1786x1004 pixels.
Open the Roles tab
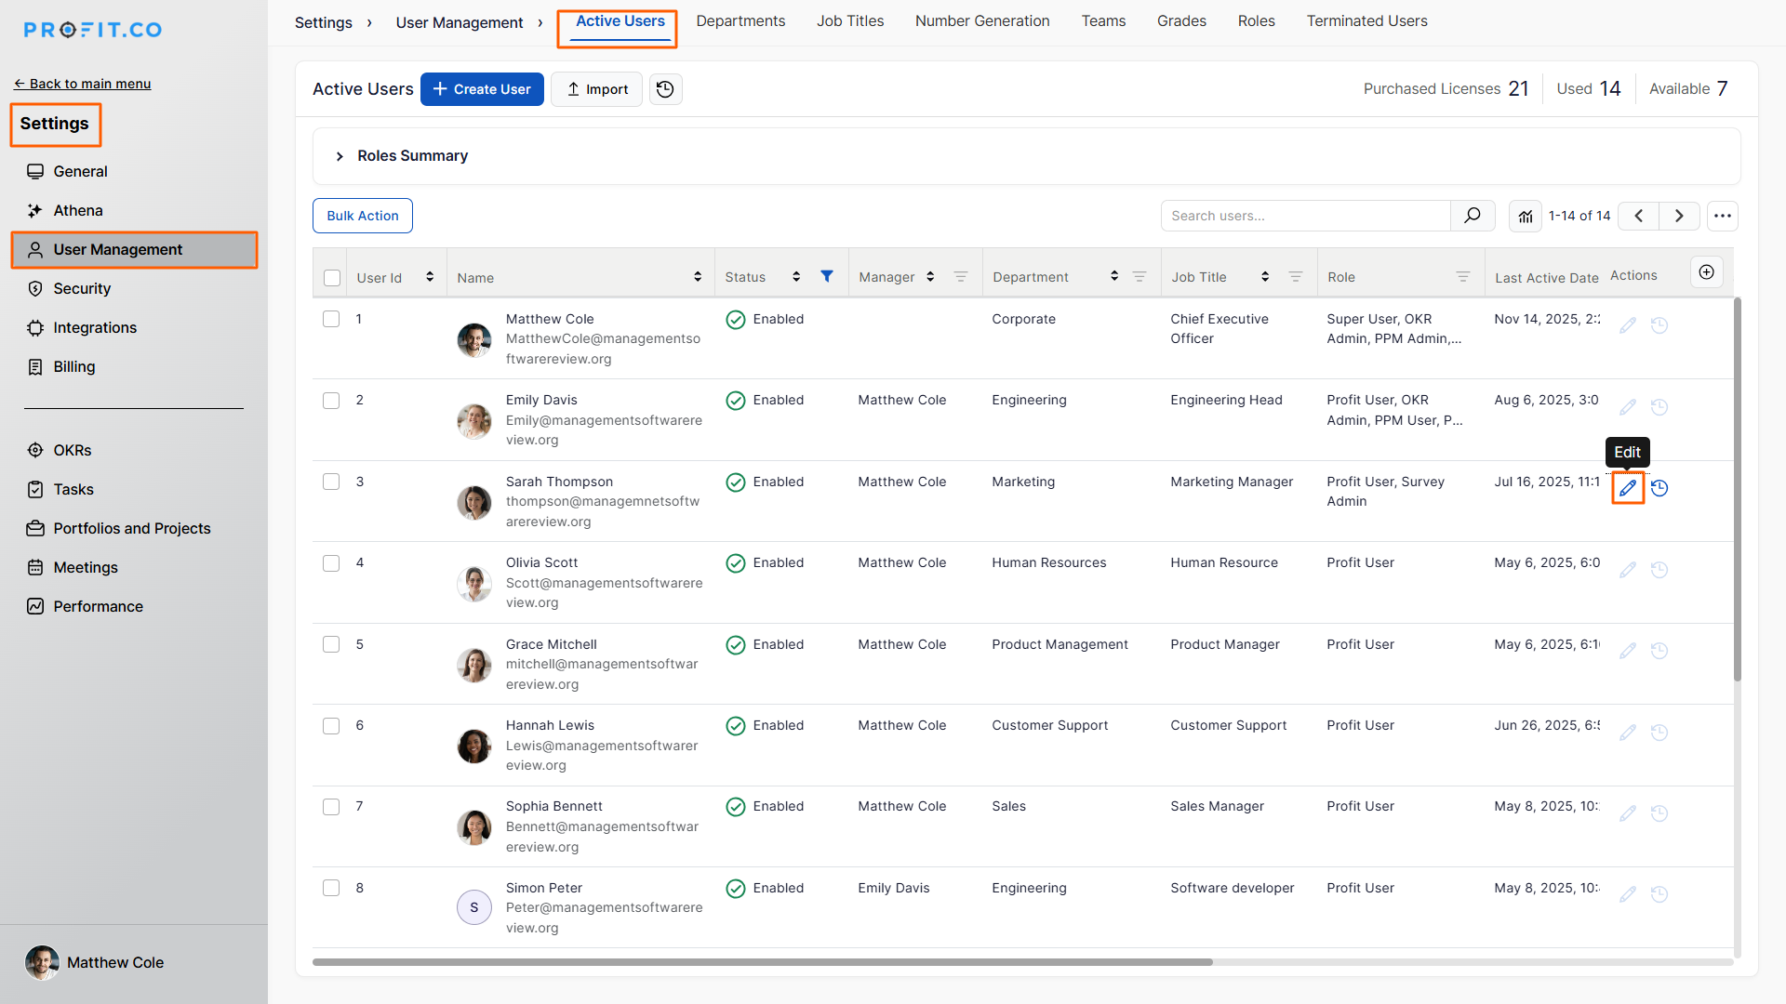(x=1256, y=20)
